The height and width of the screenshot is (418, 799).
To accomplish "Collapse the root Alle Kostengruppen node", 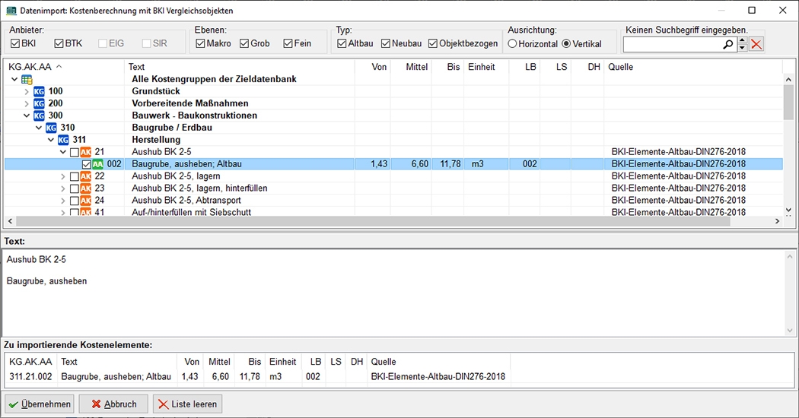I will tap(14, 80).
